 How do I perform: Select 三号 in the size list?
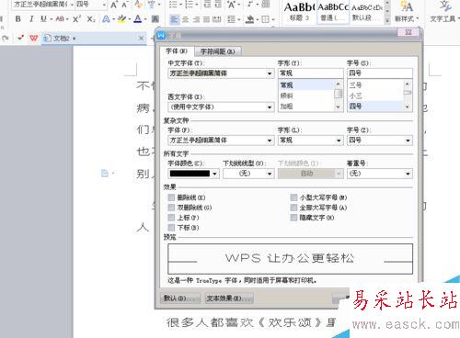coord(375,85)
